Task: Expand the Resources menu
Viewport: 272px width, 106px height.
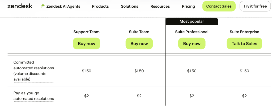Action: 160,6
